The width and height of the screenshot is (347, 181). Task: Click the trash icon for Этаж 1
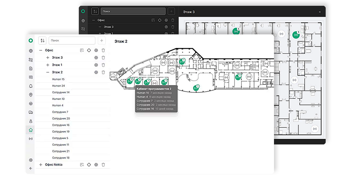click(x=103, y=65)
